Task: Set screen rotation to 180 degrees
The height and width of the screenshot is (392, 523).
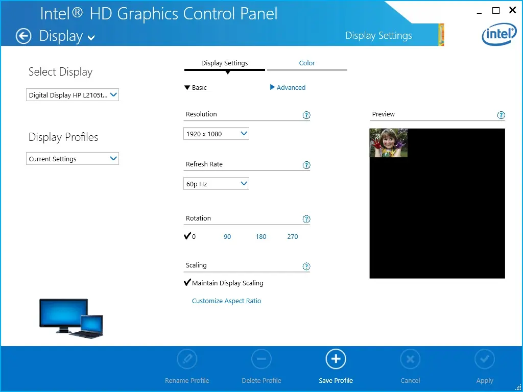Action: pyautogui.click(x=260, y=236)
